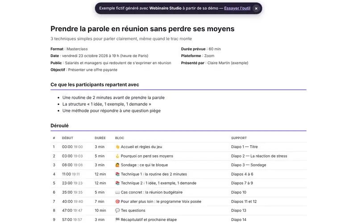Click the books emoji for Technique 2
Viewport: 357px width, 223px height.
pos(117,183)
